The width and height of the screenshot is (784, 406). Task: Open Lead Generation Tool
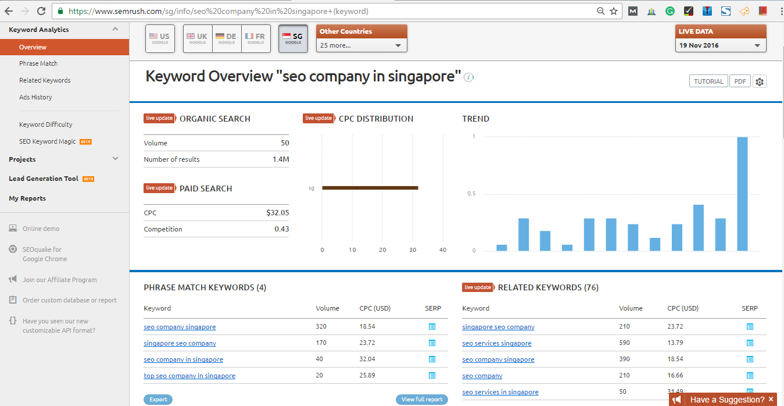[44, 179]
